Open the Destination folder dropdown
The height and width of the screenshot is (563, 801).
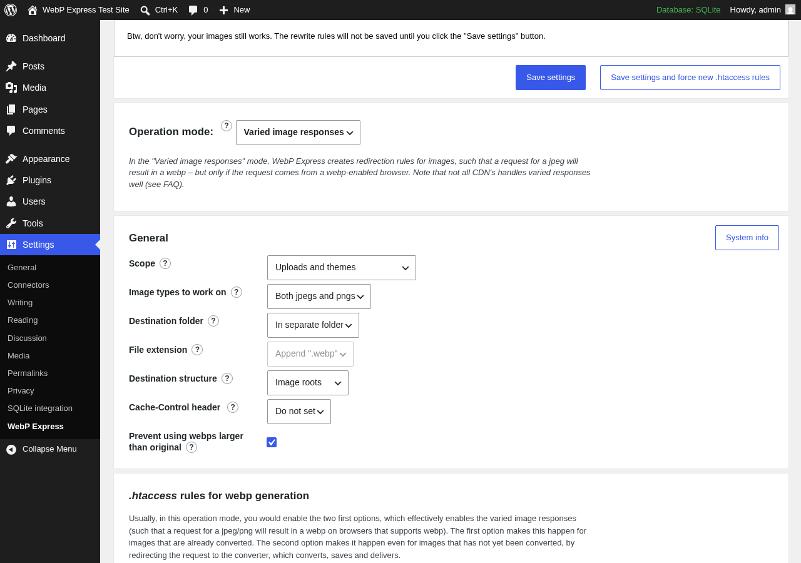coord(313,325)
